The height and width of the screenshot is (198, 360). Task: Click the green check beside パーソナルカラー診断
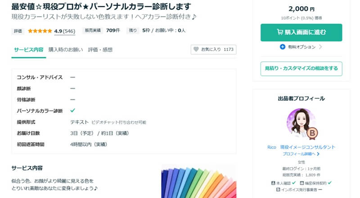point(72,110)
